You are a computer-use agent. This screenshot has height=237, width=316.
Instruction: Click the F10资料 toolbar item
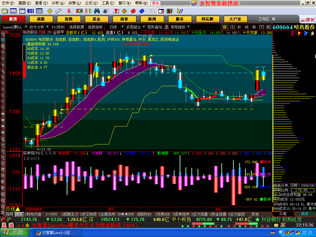[58, 27]
